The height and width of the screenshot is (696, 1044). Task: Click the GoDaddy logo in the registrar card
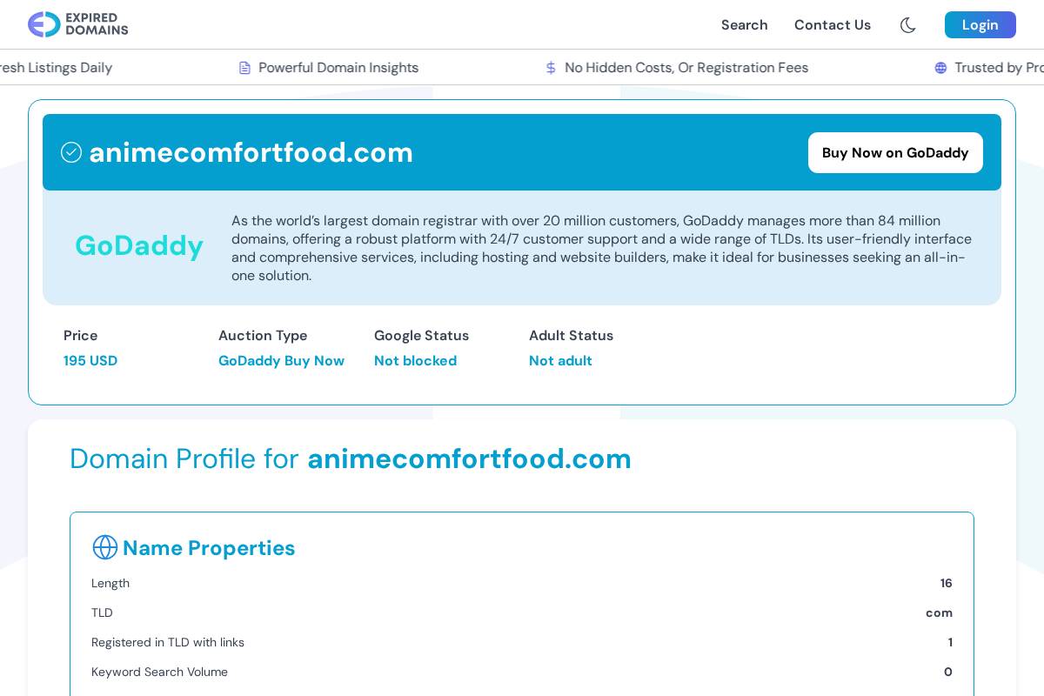coord(139,246)
